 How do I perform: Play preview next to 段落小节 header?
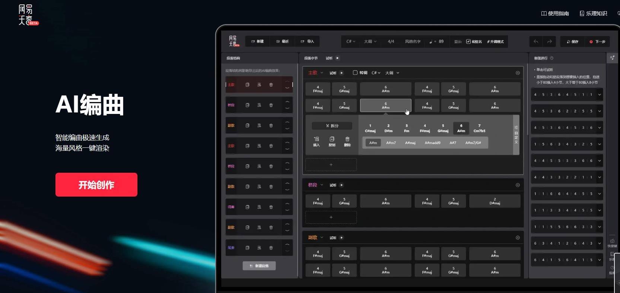point(337,58)
